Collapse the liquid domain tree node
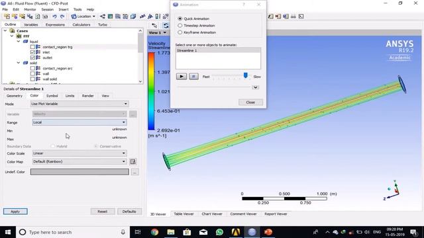Image resolution: width=424 pixels, height=238 pixels. [x=19, y=42]
